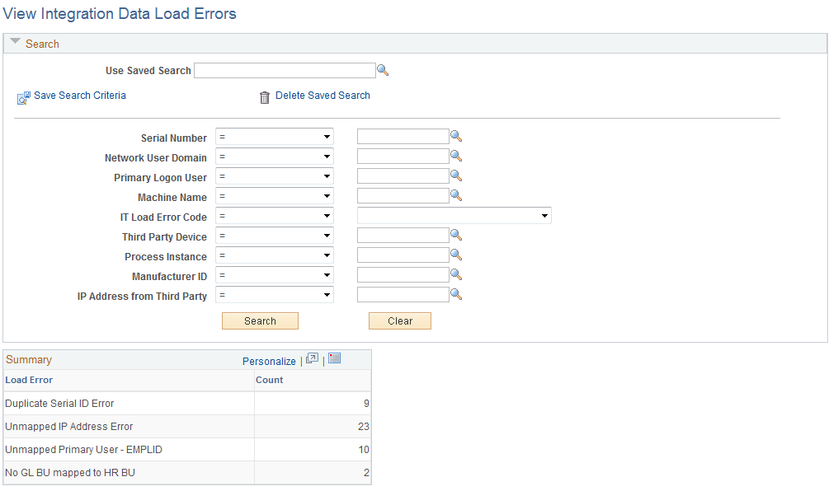Click the pop-out window icon next to Personalize
The height and width of the screenshot is (491, 838).
click(x=312, y=358)
